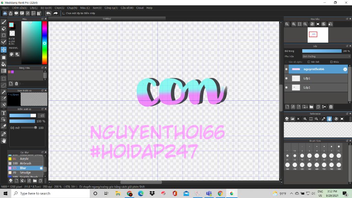Enable the Xén bớt clipping checkbox
352x198 pixels.
[309, 62]
